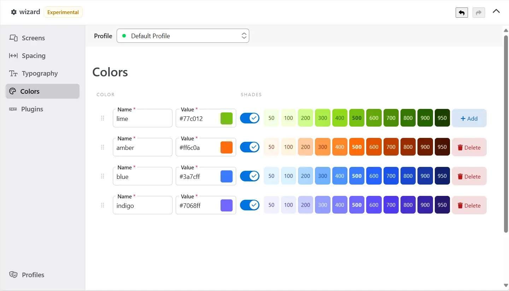Click the Redo arrow icon
This screenshot has width=509, height=291.
click(479, 12)
